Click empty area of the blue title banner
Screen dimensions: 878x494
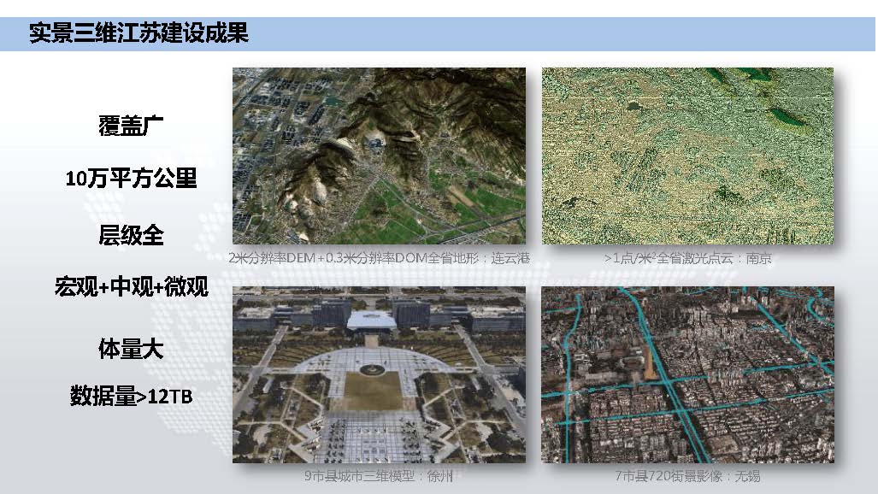(x=556, y=34)
